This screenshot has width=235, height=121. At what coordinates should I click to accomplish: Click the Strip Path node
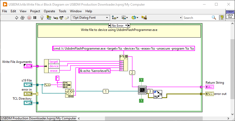click(69, 93)
